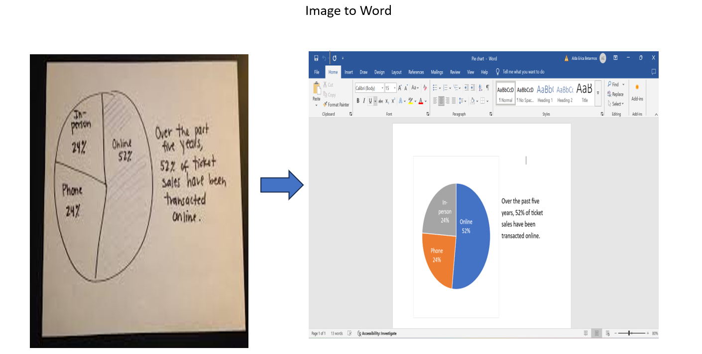702x354 pixels.
Task: Apply the Heading 1 style
Action: coord(545,93)
